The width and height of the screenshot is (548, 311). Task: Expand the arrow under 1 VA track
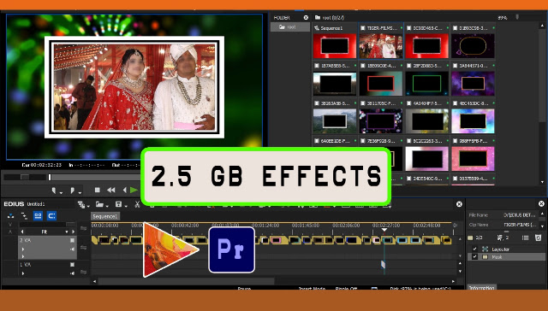tap(23, 273)
